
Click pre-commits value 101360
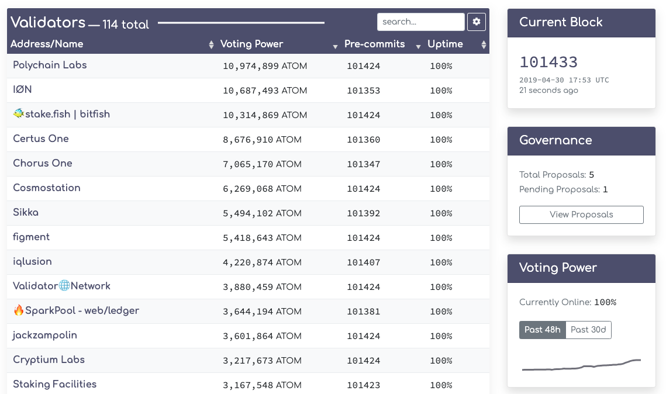[x=363, y=140]
